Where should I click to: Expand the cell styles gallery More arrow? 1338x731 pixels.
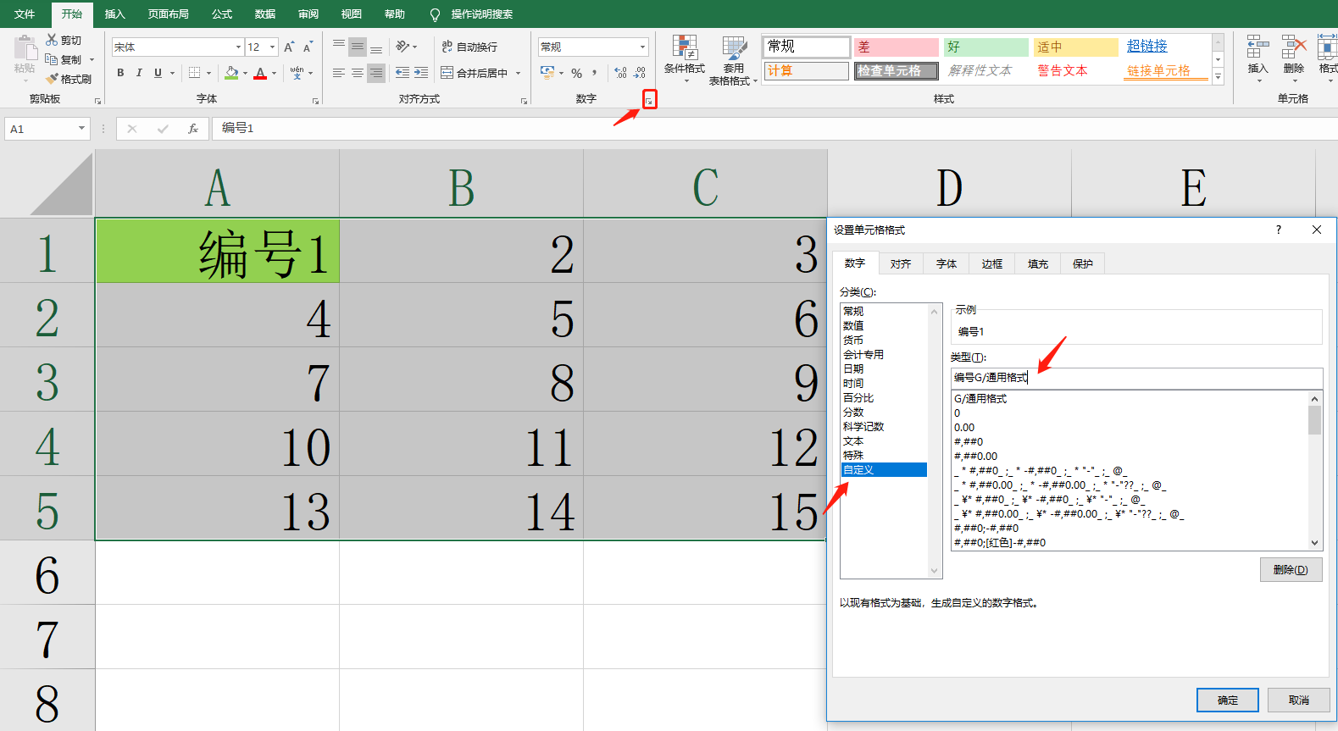[x=1219, y=76]
